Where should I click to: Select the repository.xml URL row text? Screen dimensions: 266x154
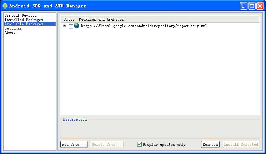click(x=144, y=26)
